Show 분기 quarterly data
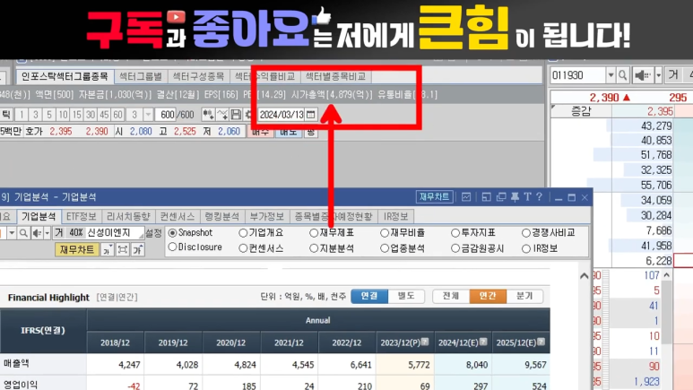693x390 pixels. click(524, 296)
